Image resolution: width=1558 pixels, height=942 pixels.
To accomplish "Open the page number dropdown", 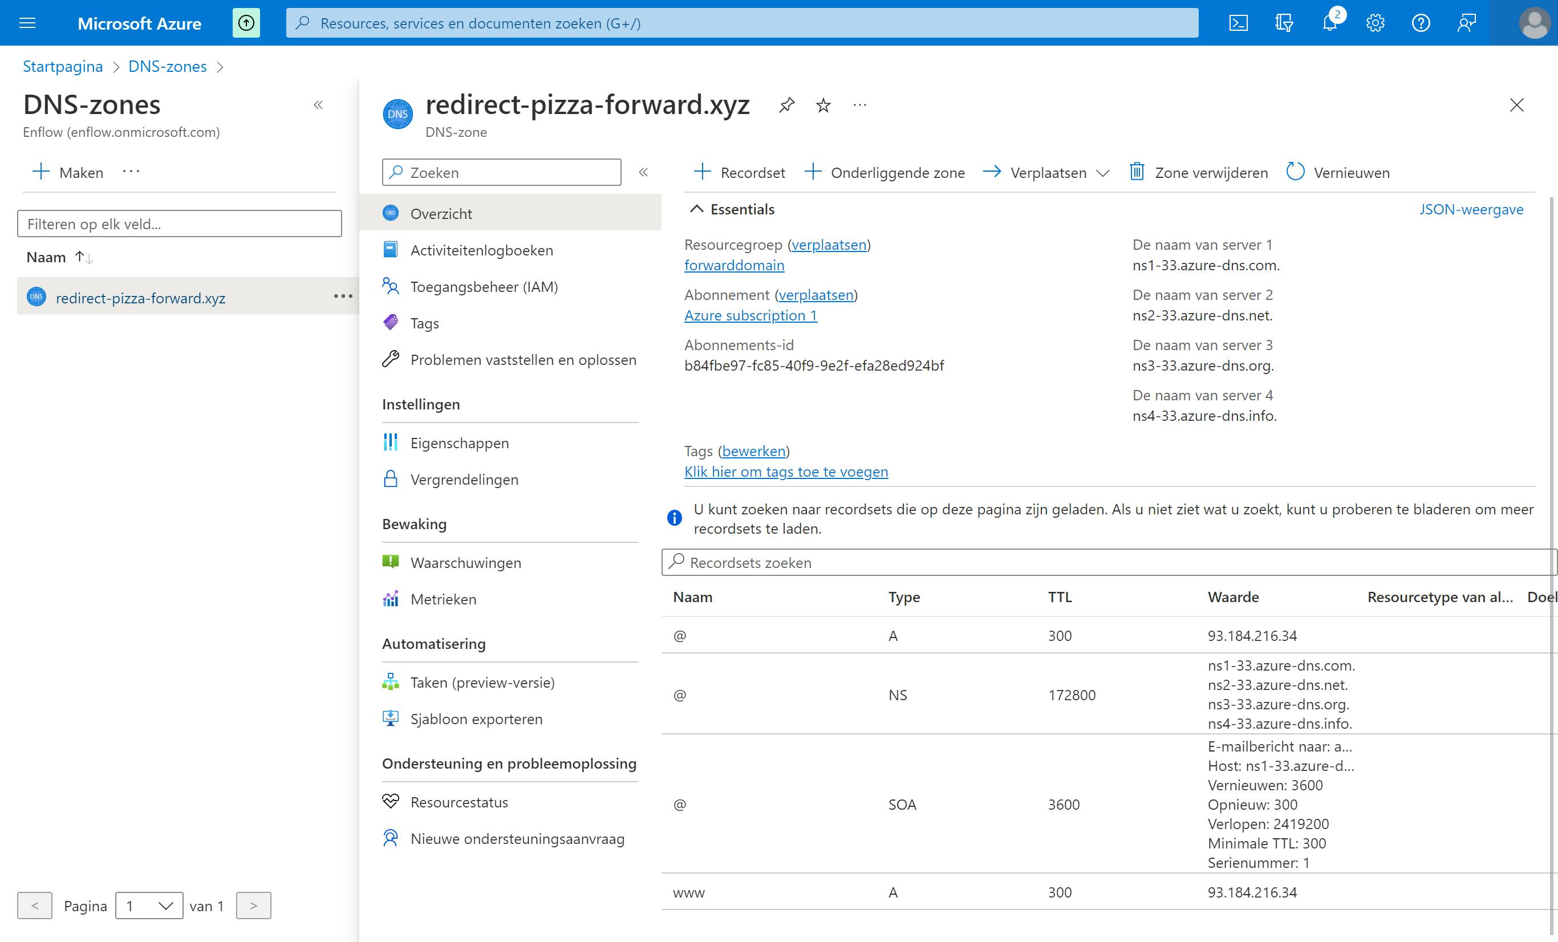I will (x=149, y=906).
